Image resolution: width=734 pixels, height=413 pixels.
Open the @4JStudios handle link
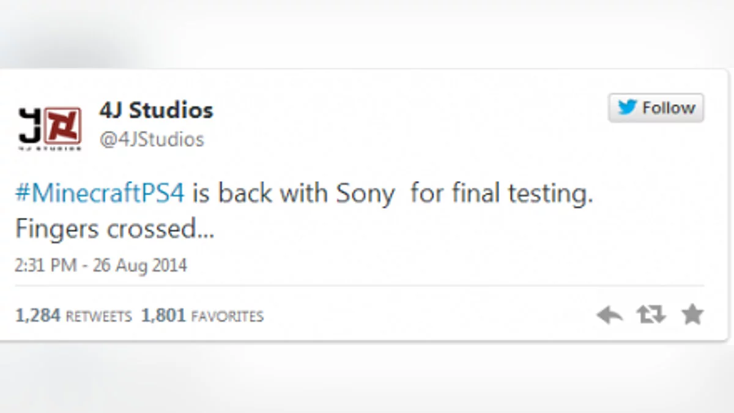tap(152, 140)
